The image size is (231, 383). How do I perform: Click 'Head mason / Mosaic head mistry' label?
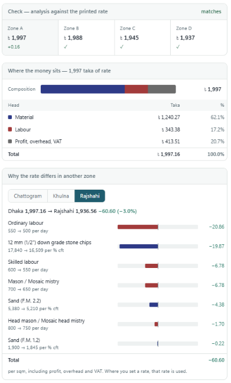[x=46, y=321]
